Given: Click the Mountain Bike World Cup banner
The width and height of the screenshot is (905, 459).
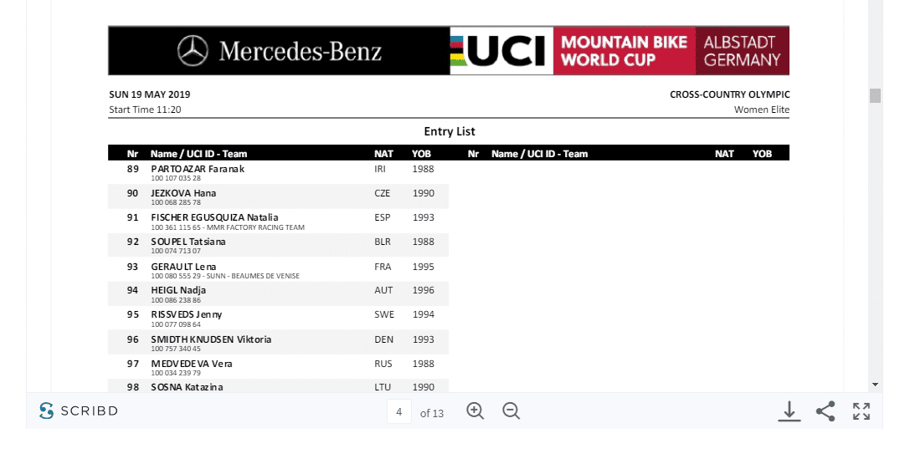Looking at the screenshot, I should (624, 51).
